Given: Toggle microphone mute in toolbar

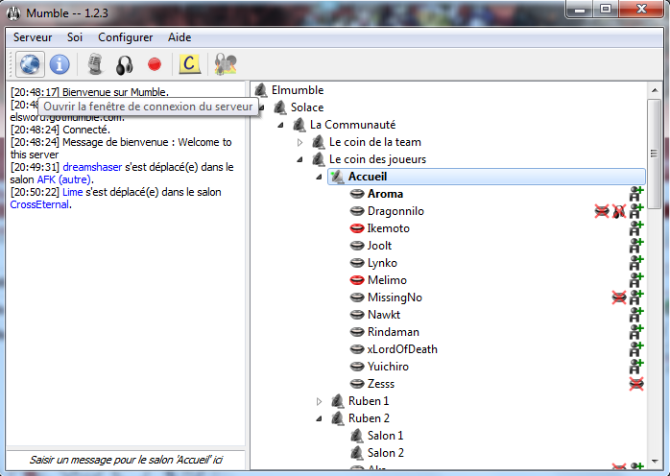Looking at the screenshot, I should [x=96, y=64].
